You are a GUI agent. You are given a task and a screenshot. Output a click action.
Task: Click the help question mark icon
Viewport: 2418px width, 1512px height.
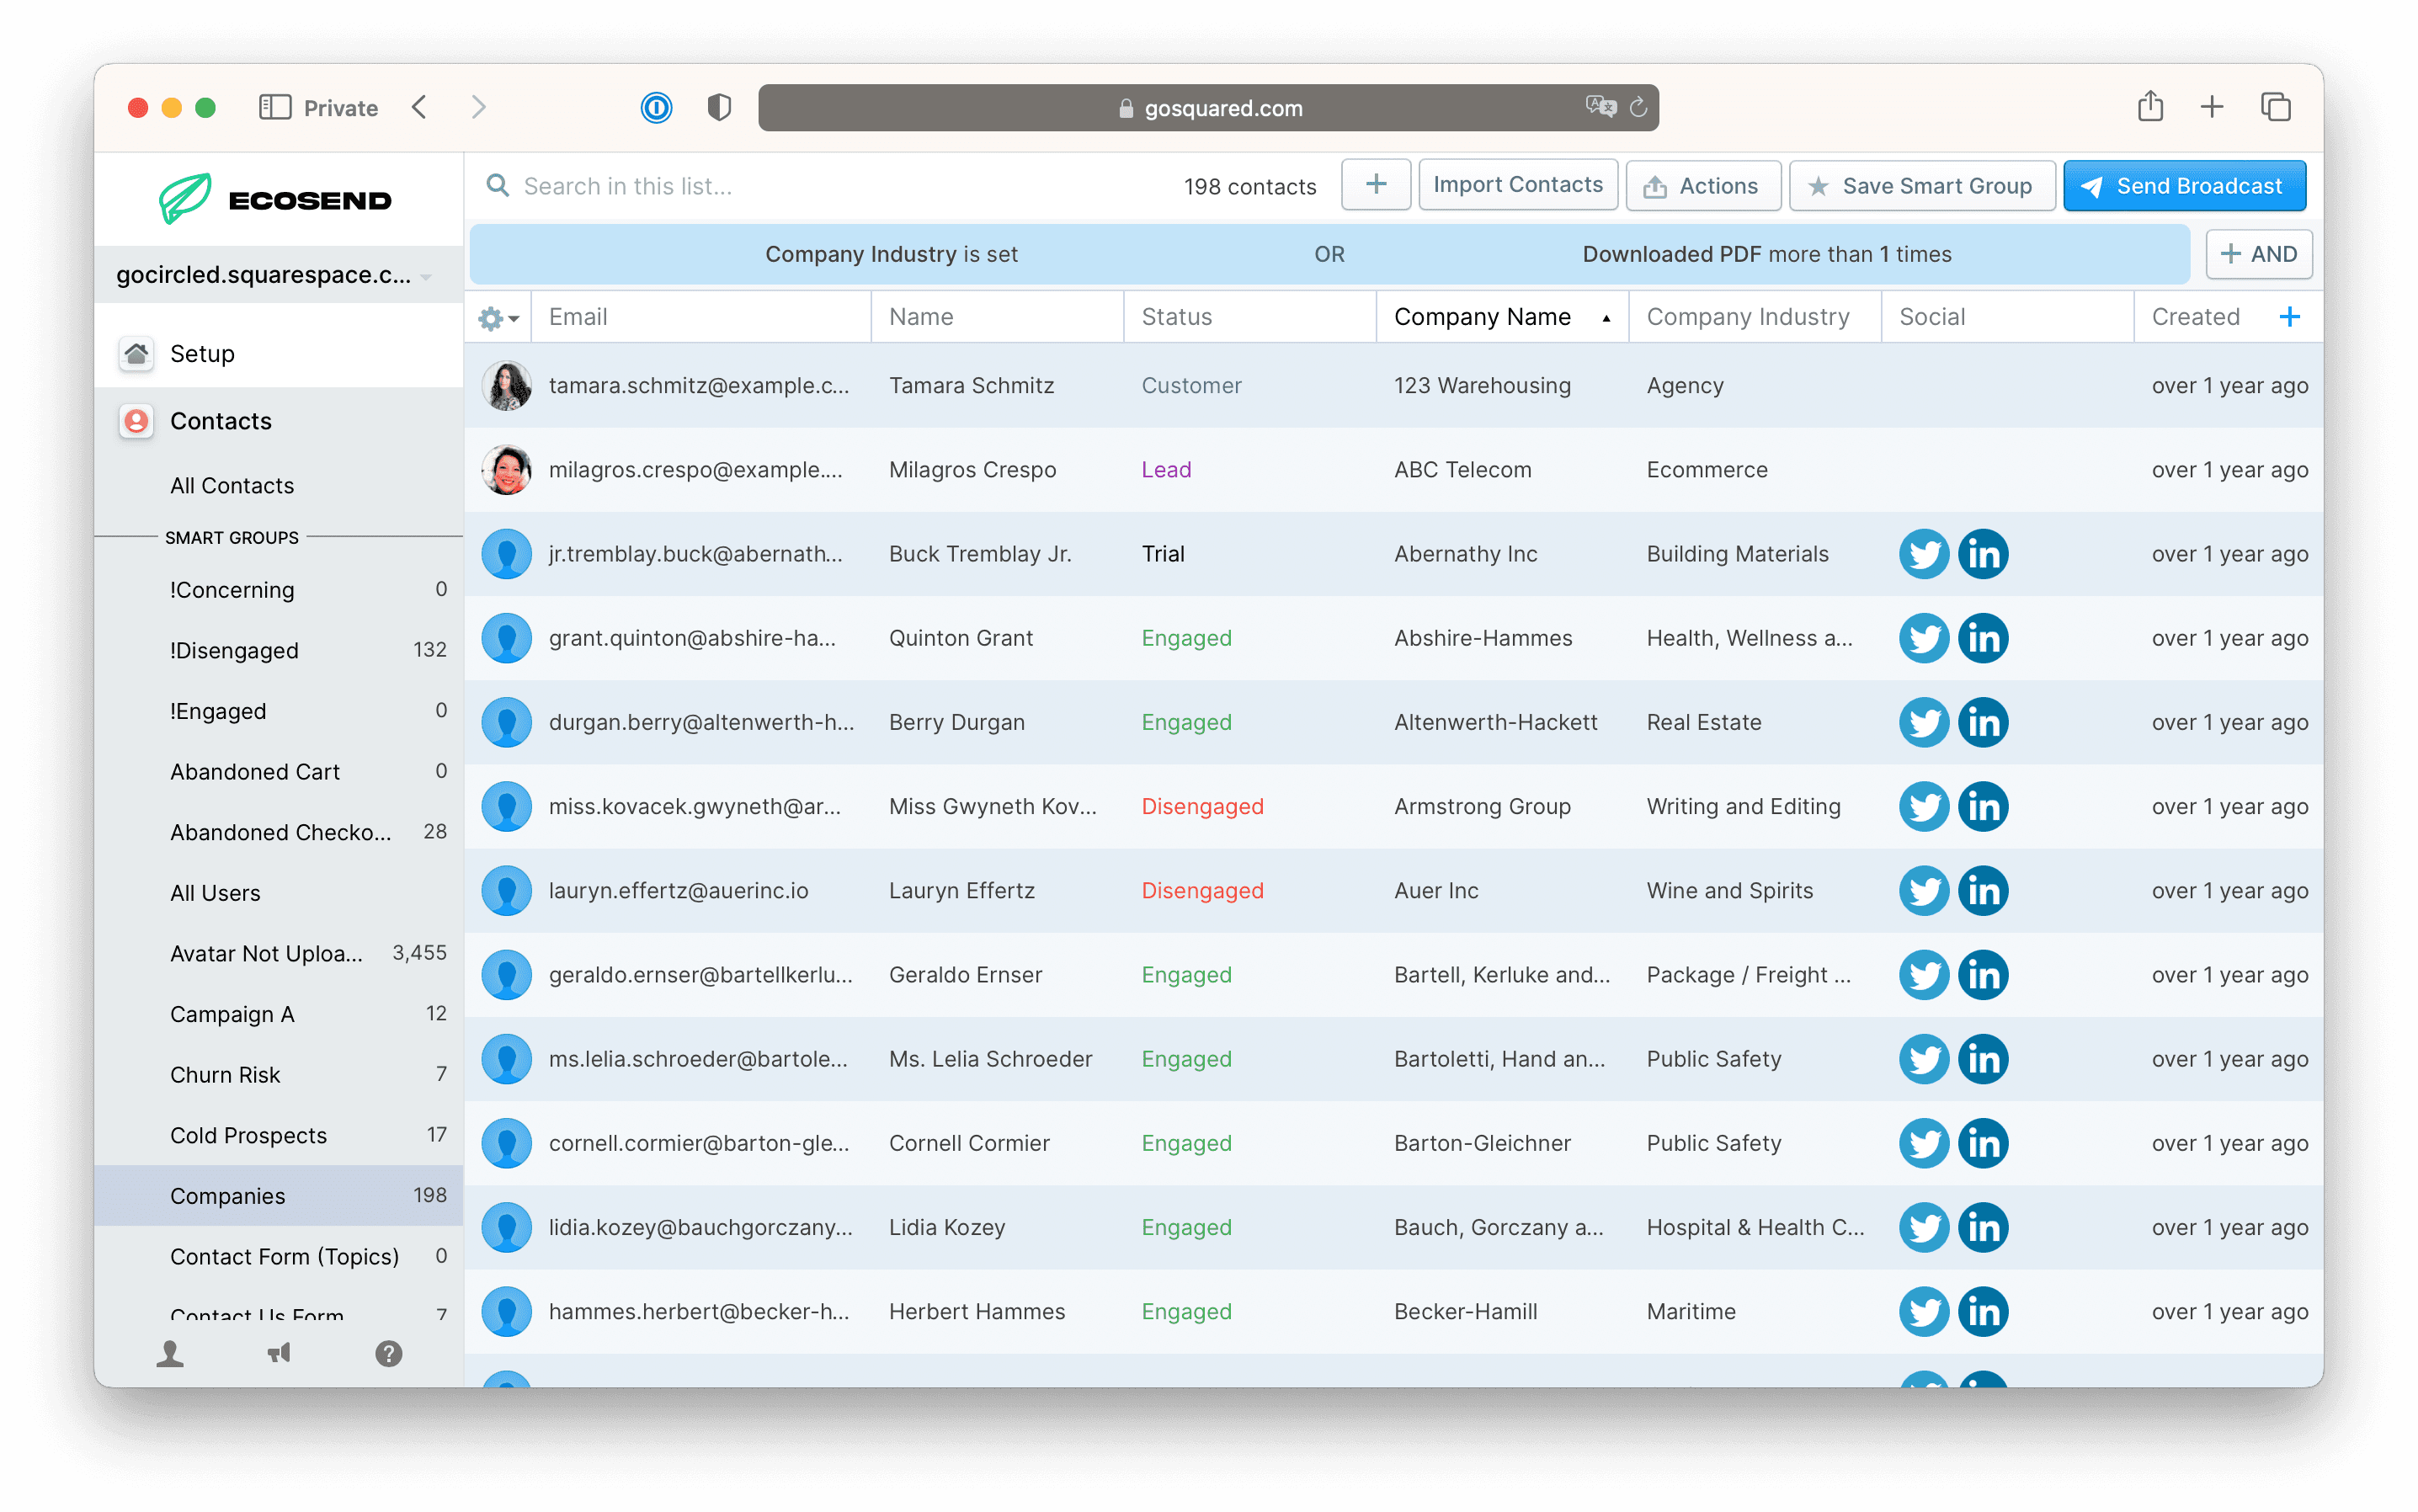[x=388, y=1353]
